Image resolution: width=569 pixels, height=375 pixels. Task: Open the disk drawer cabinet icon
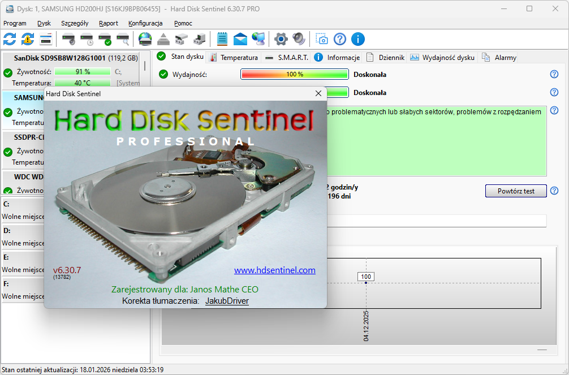(x=182, y=39)
